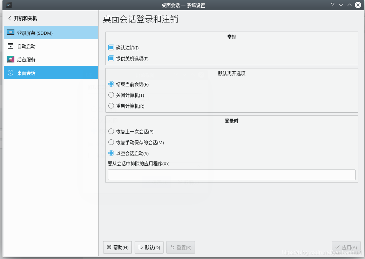The width and height of the screenshot is (365, 259).
Task: Open the 登录屏幕 (SDDM) settings page
Action: point(51,33)
